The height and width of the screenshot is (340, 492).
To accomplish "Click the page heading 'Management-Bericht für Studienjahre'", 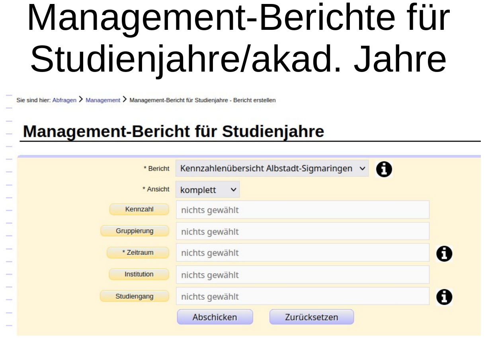I will click(x=174, y=131).
